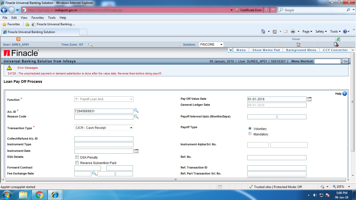Viewport: 356px width, 200px height.
Task: Select the Mandatory payoff type
Action: pyautogui.click(x=250, y=134)
